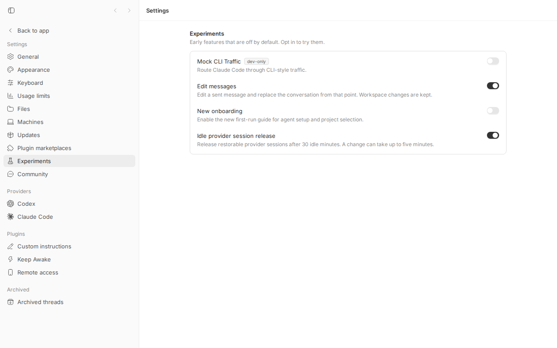Click the Back to app arrow icon
This screenshot has width=557, height=348.
[10, 30]
